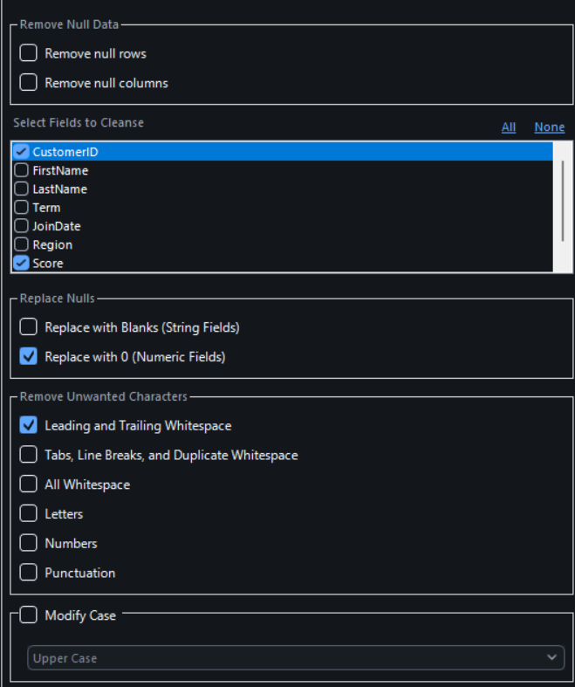Enable Remove null columns checkbox
This screenshot has width=575, height=687.
click(29, 83)
